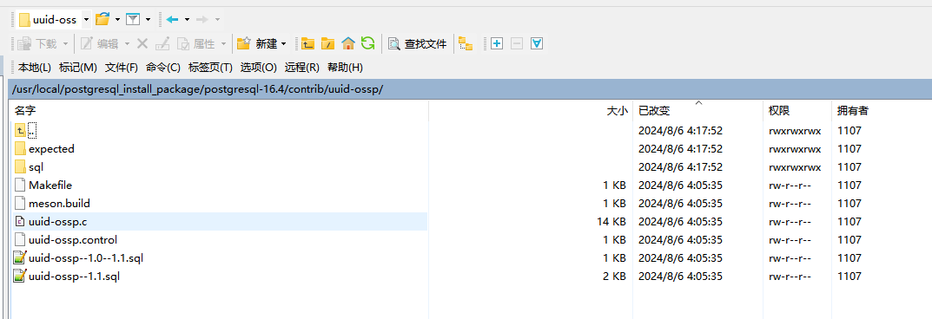Click the parent directory folder icon

(307, 43)
